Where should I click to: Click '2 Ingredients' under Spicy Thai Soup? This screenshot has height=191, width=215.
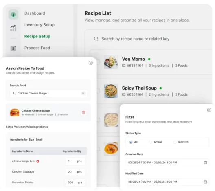pos(159,94)
